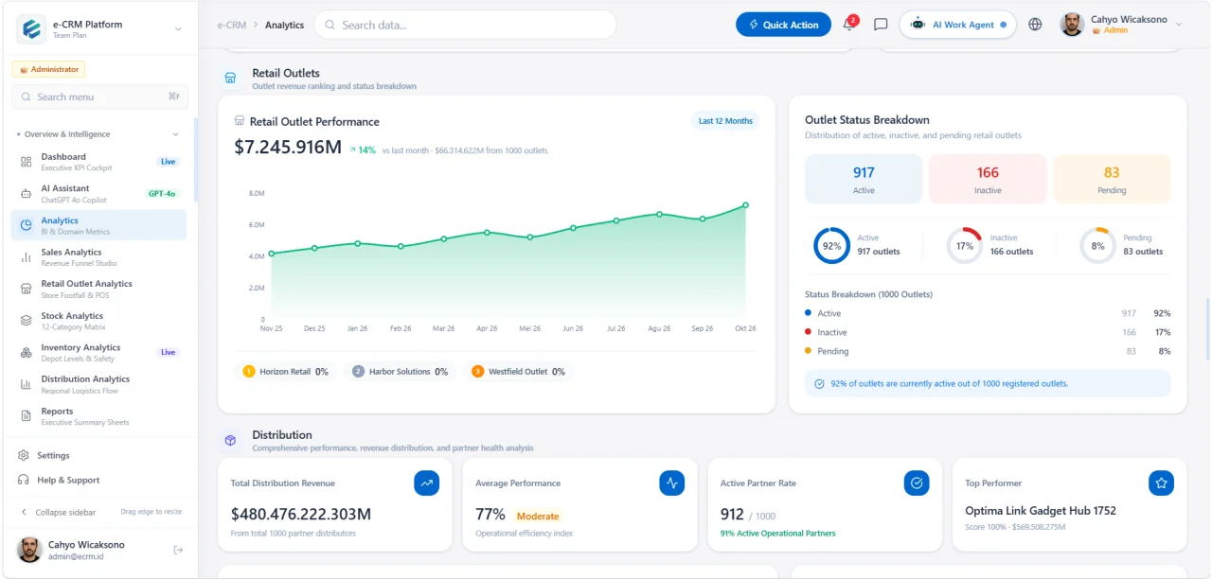1212x579 pixels.
Task: Click the AI Work Agent button
Action: pos(957,25)
